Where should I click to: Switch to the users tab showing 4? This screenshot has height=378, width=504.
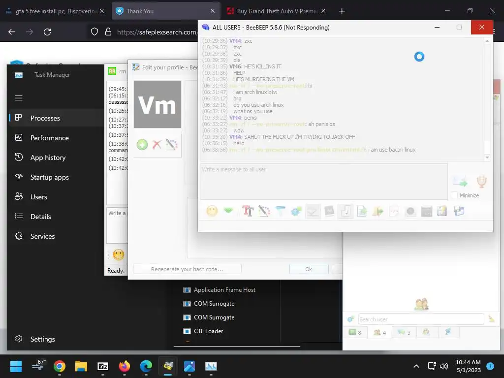tap(379, 332)
